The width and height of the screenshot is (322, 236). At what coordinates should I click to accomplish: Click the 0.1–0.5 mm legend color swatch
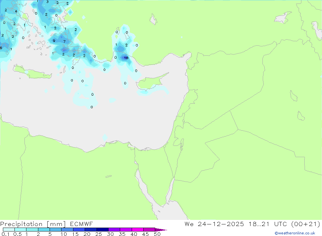[9, 230]
